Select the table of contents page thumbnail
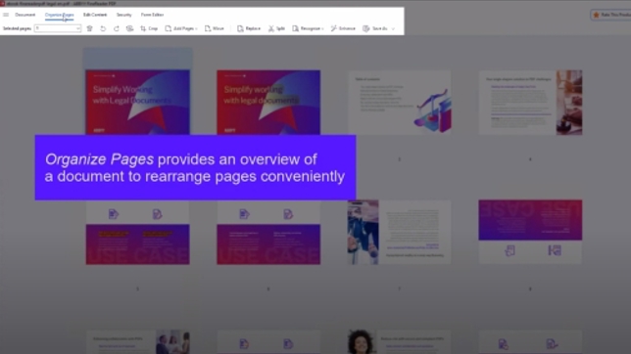 coord(400,103)
